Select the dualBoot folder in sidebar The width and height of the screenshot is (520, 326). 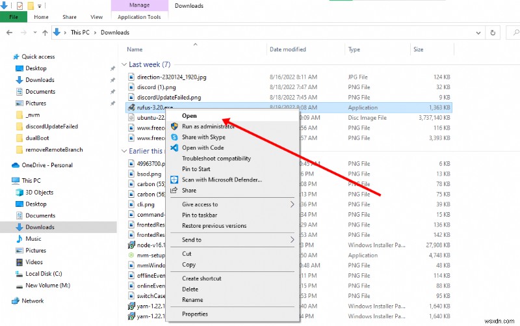tap(37, 138)
